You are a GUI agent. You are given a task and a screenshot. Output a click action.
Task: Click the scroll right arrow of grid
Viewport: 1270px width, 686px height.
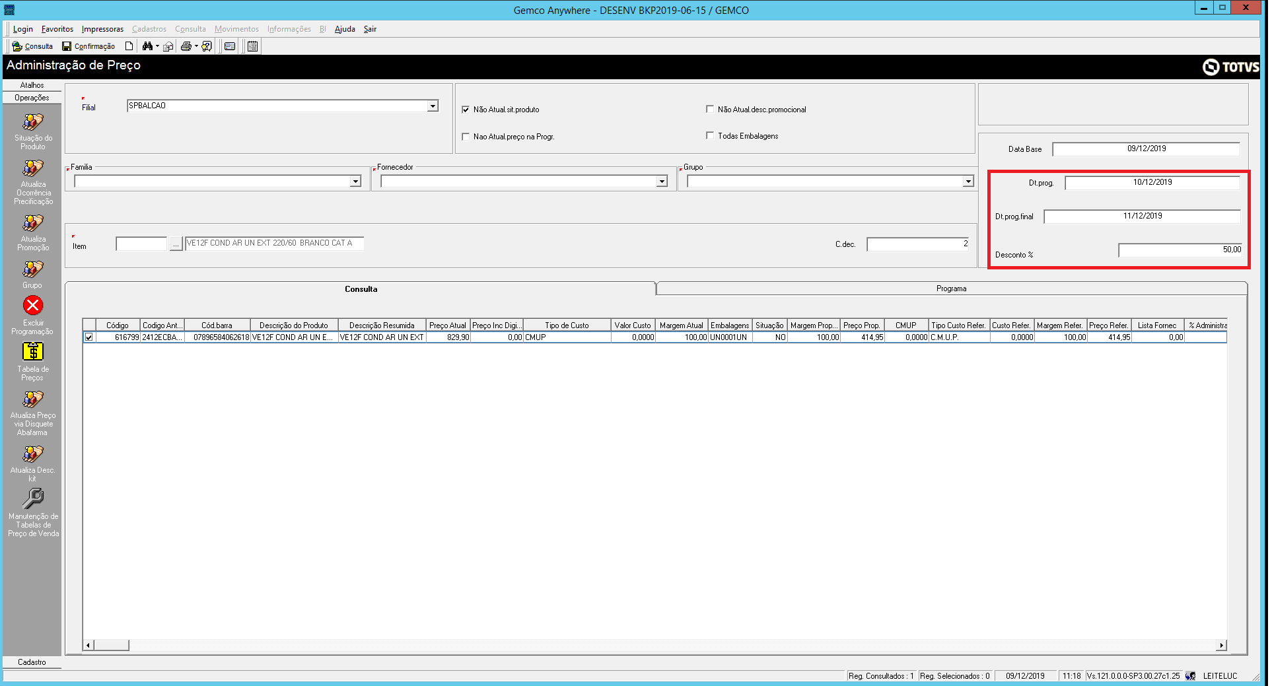coord(1222,645)
